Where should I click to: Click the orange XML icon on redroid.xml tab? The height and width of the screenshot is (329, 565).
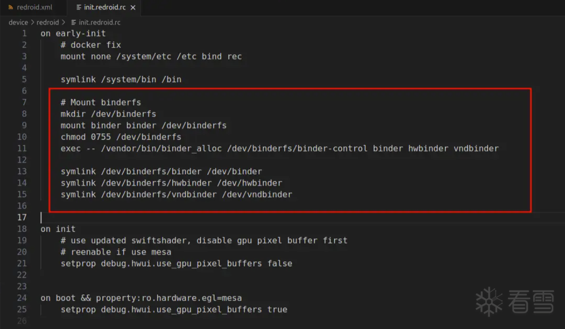click(x=11, y=8)
